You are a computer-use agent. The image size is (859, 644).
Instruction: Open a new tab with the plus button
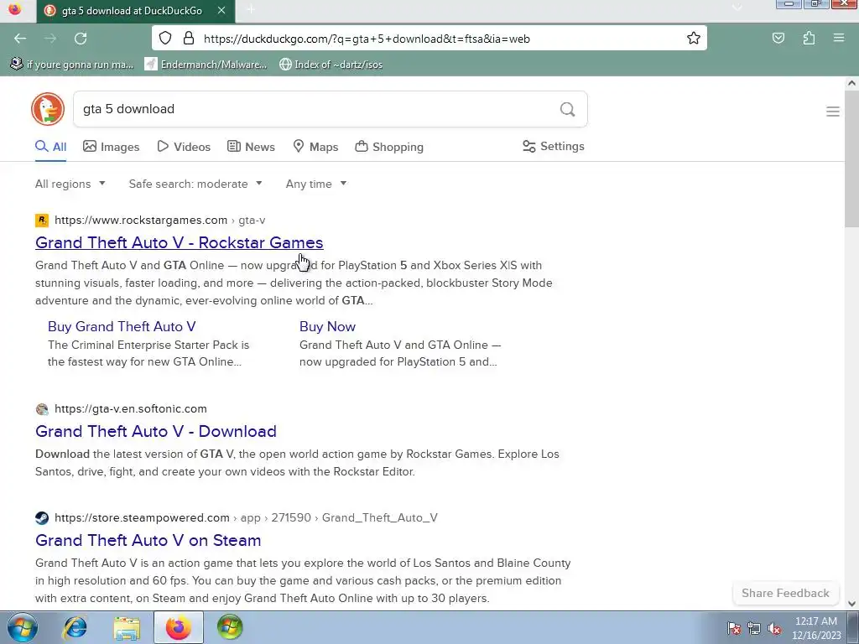pyautogui.click(x=250, y=10)
